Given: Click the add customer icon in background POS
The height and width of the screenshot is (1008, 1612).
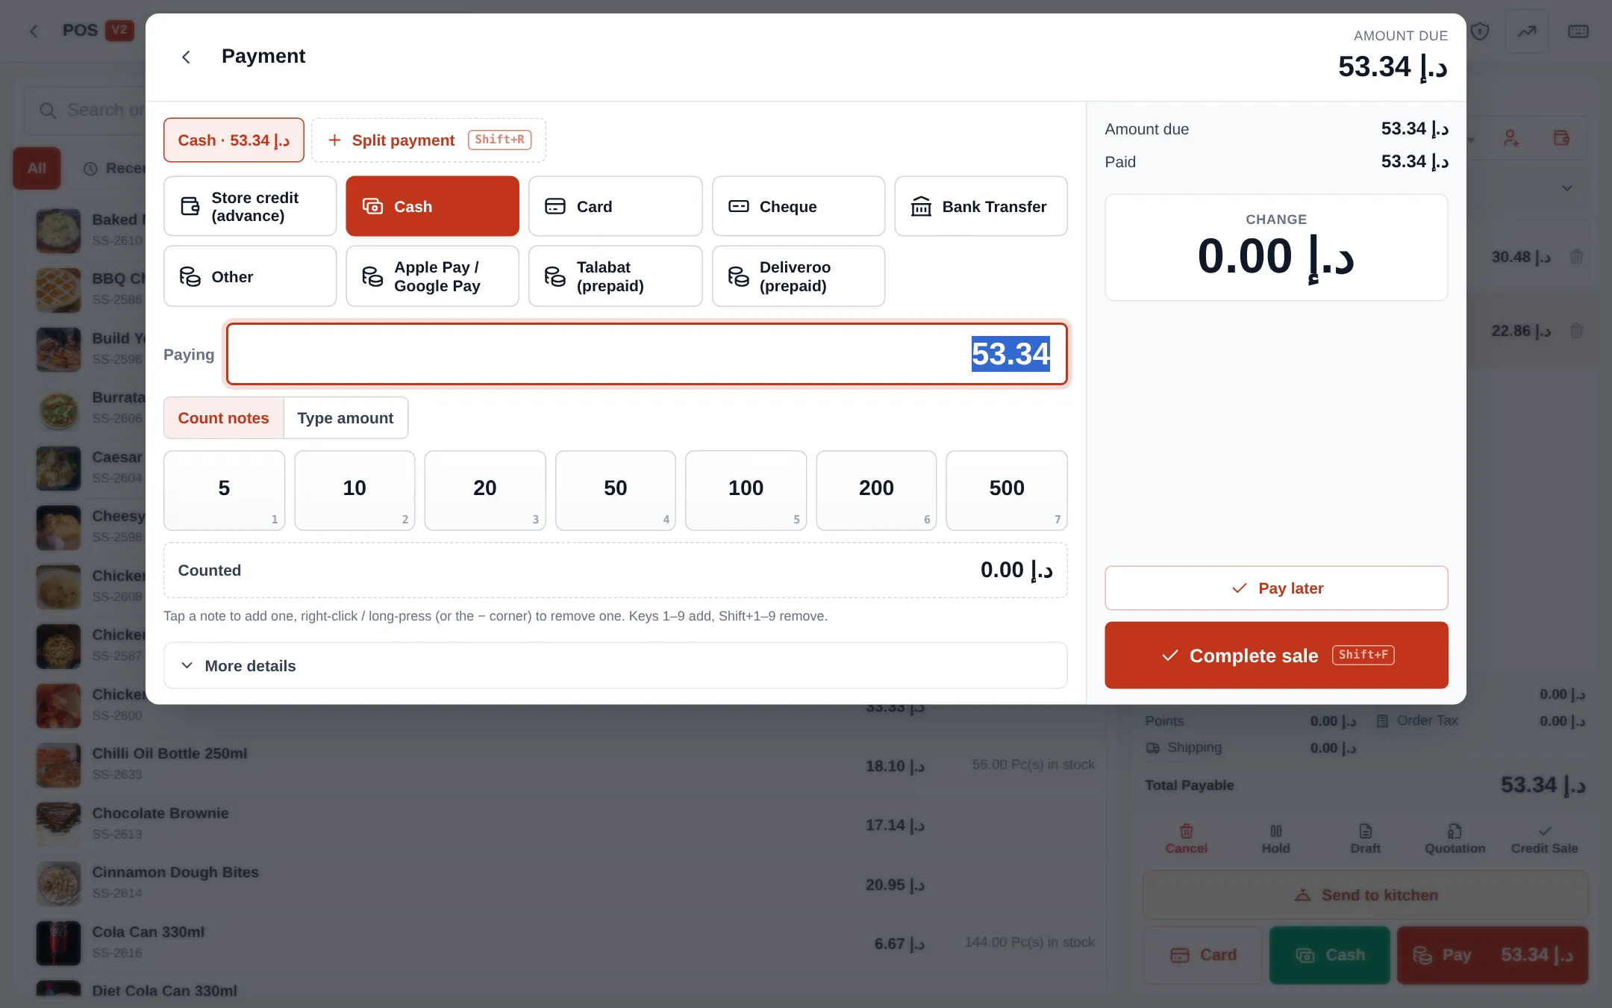Looking at the screenshot, I should click(1511, 138).
